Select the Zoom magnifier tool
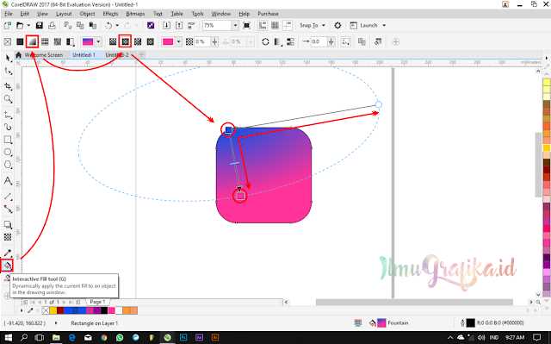The height and width of the screenshot is (344, 551). tap(8, 99)
